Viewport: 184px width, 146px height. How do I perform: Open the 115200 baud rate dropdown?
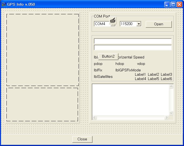(x=139, y=24)
